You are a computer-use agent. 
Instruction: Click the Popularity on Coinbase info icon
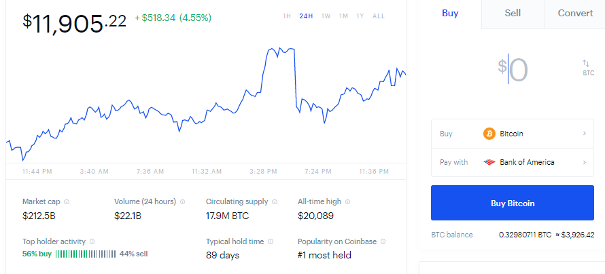[383, 241]
